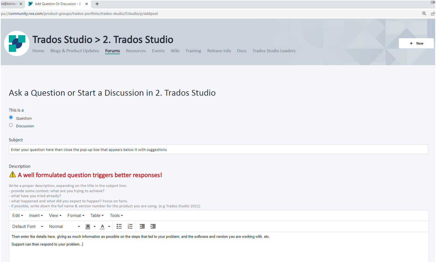Open the Forums navigation tab
Viewport: 436px width, 262px height.
point(113,51)
